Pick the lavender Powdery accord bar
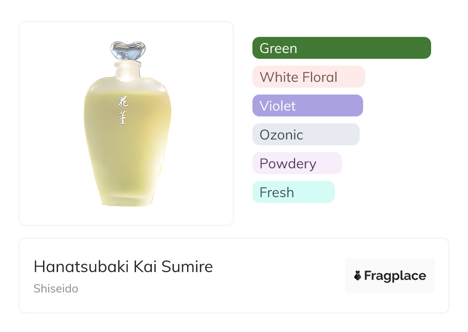The width and height of the screenshot is (468, 332). coord(297,163)
